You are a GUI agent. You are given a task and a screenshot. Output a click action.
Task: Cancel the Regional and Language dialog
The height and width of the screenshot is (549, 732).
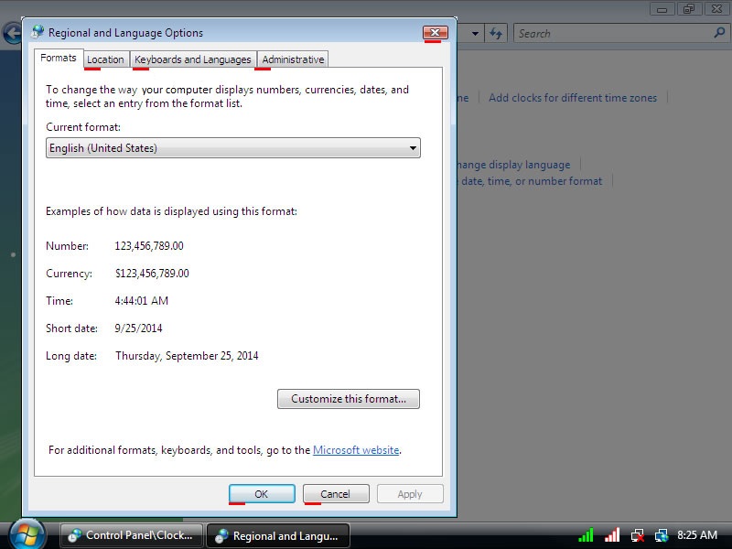coord(335,494)
